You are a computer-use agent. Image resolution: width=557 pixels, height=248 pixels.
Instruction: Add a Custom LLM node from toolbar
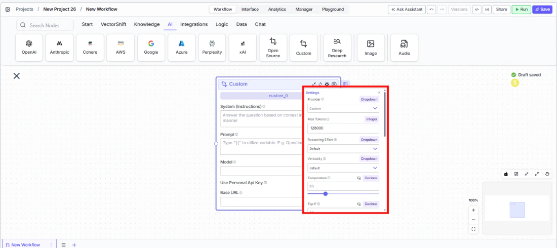pyautogui.click(x=303, y=48)
